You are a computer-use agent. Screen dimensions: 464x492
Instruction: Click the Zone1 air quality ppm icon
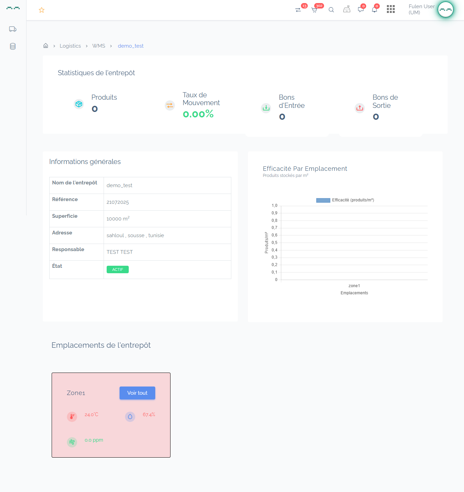point(72,442)
